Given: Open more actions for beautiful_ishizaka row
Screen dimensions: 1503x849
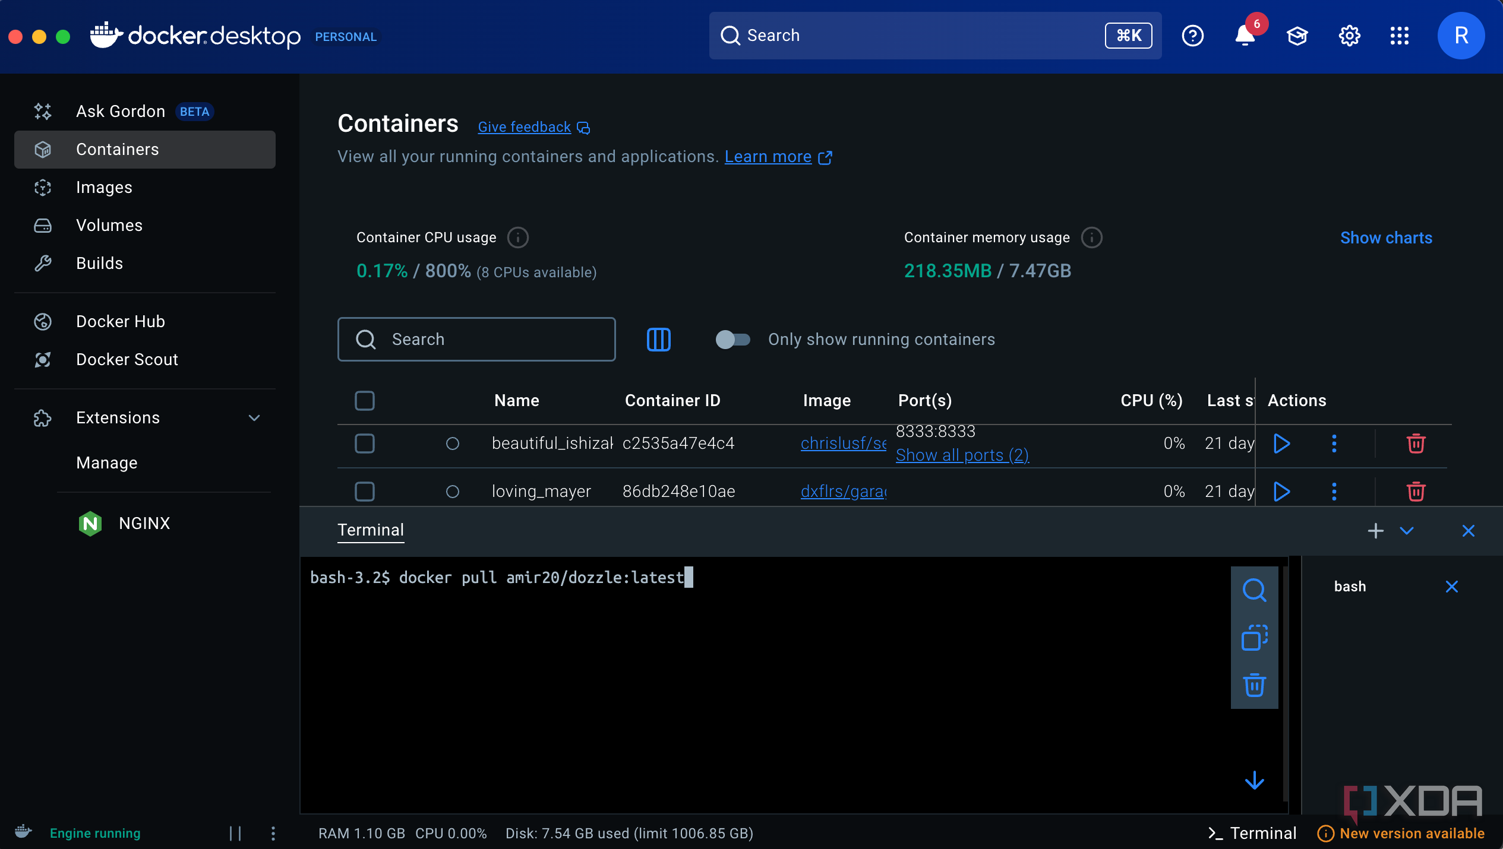Looking at the screenshot, I should (1334, 443).
